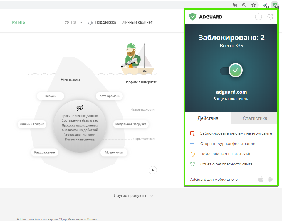Click the Защита включена status text
Image resolution: width=282 pixels, height=221 pixels.
(x=231, y=99)
